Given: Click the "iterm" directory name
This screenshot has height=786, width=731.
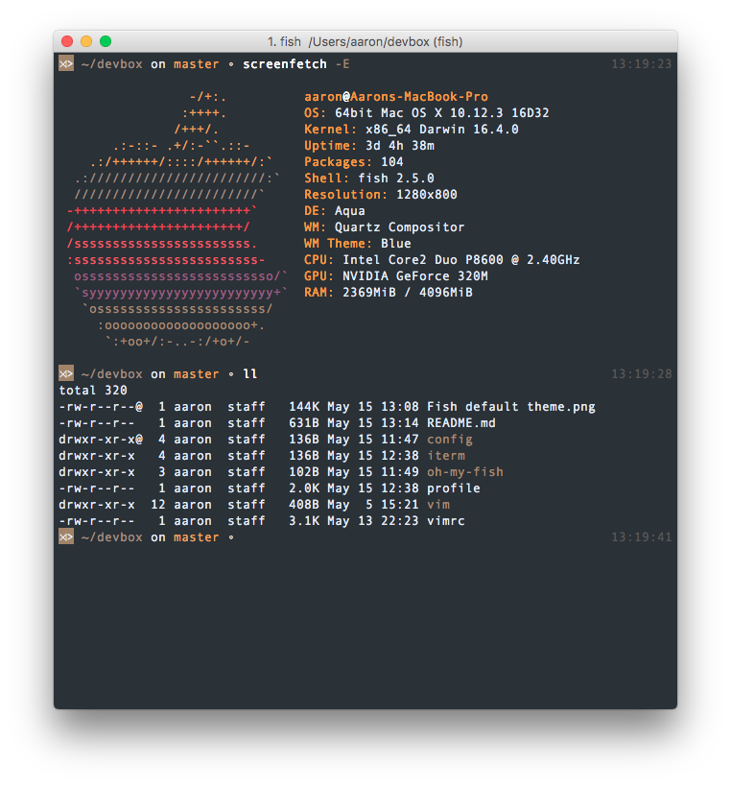Looking at the screenshot, I should click(446, 456).
